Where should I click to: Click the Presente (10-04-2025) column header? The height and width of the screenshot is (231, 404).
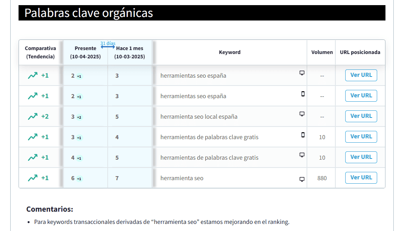tap(85, 52)
